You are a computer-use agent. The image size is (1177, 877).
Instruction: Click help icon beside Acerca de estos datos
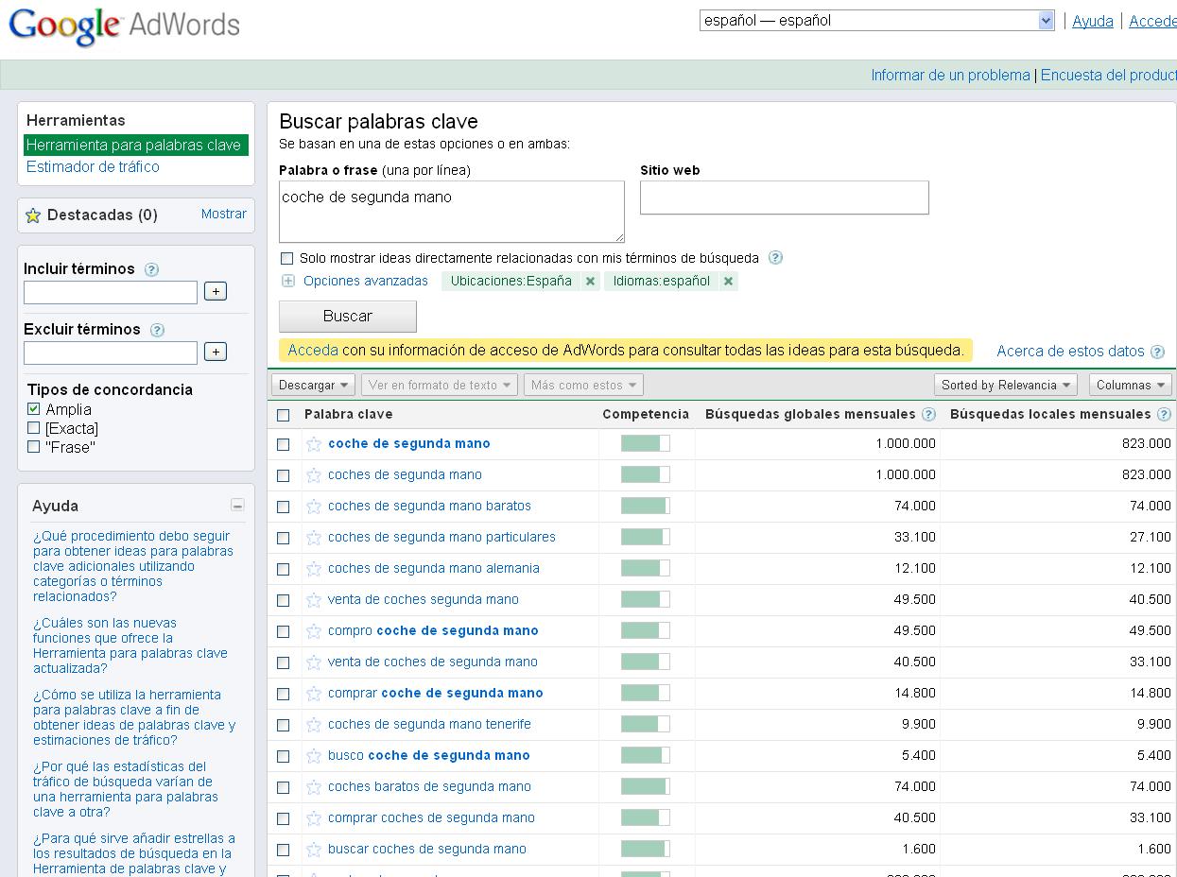pyautogui.click(x=1157, y=352)
